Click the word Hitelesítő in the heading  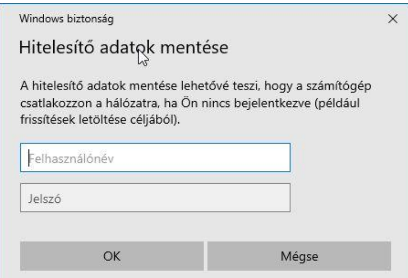tap(56, 47)
